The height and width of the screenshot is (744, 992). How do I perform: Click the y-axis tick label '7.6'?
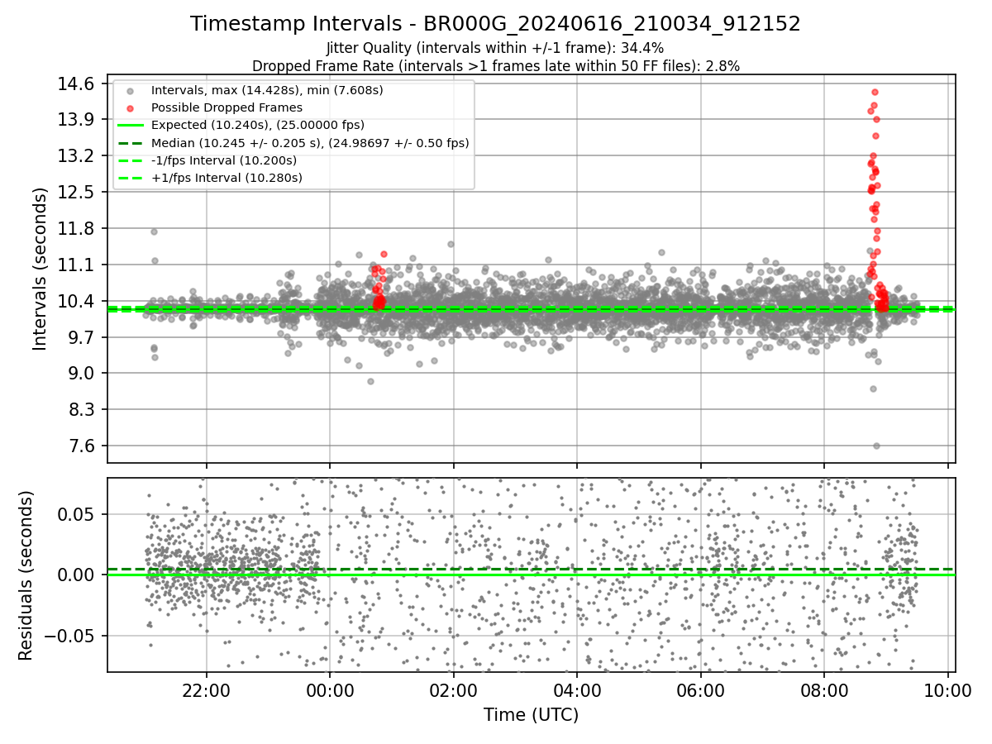click(81, 446)
